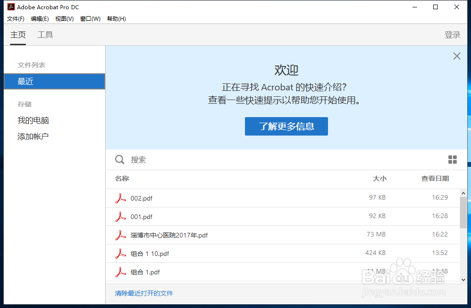Sort by the 查看日期 column header
Viewport: 471px width, 308px height.
point(435,178)
